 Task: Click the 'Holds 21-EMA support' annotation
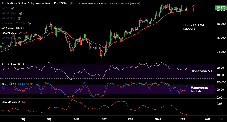194,27
